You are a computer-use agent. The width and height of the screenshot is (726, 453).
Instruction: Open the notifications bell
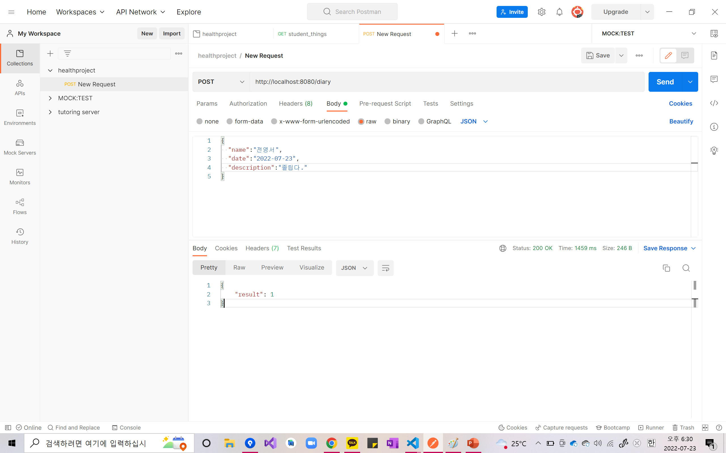pos(559,12)
